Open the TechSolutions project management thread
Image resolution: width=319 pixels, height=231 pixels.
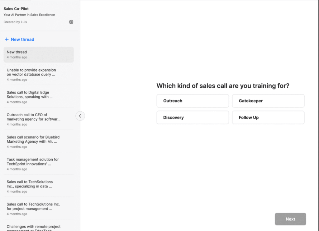38,209
